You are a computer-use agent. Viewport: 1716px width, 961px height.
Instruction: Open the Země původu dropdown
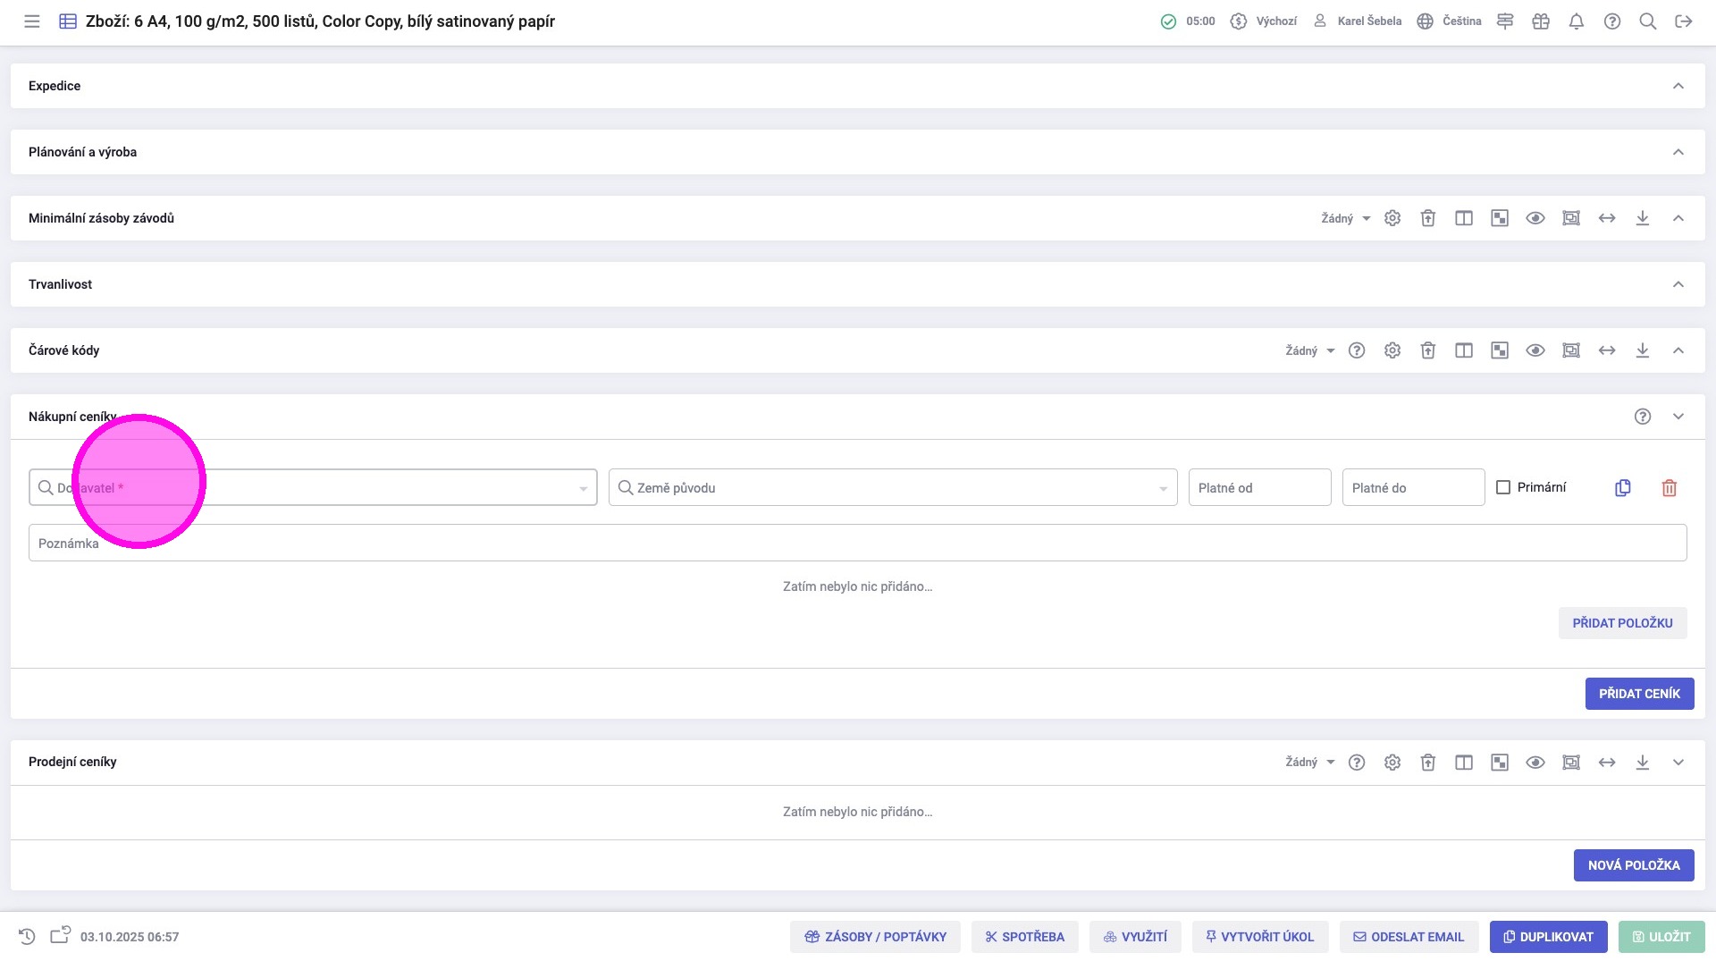tap(892, 488)
